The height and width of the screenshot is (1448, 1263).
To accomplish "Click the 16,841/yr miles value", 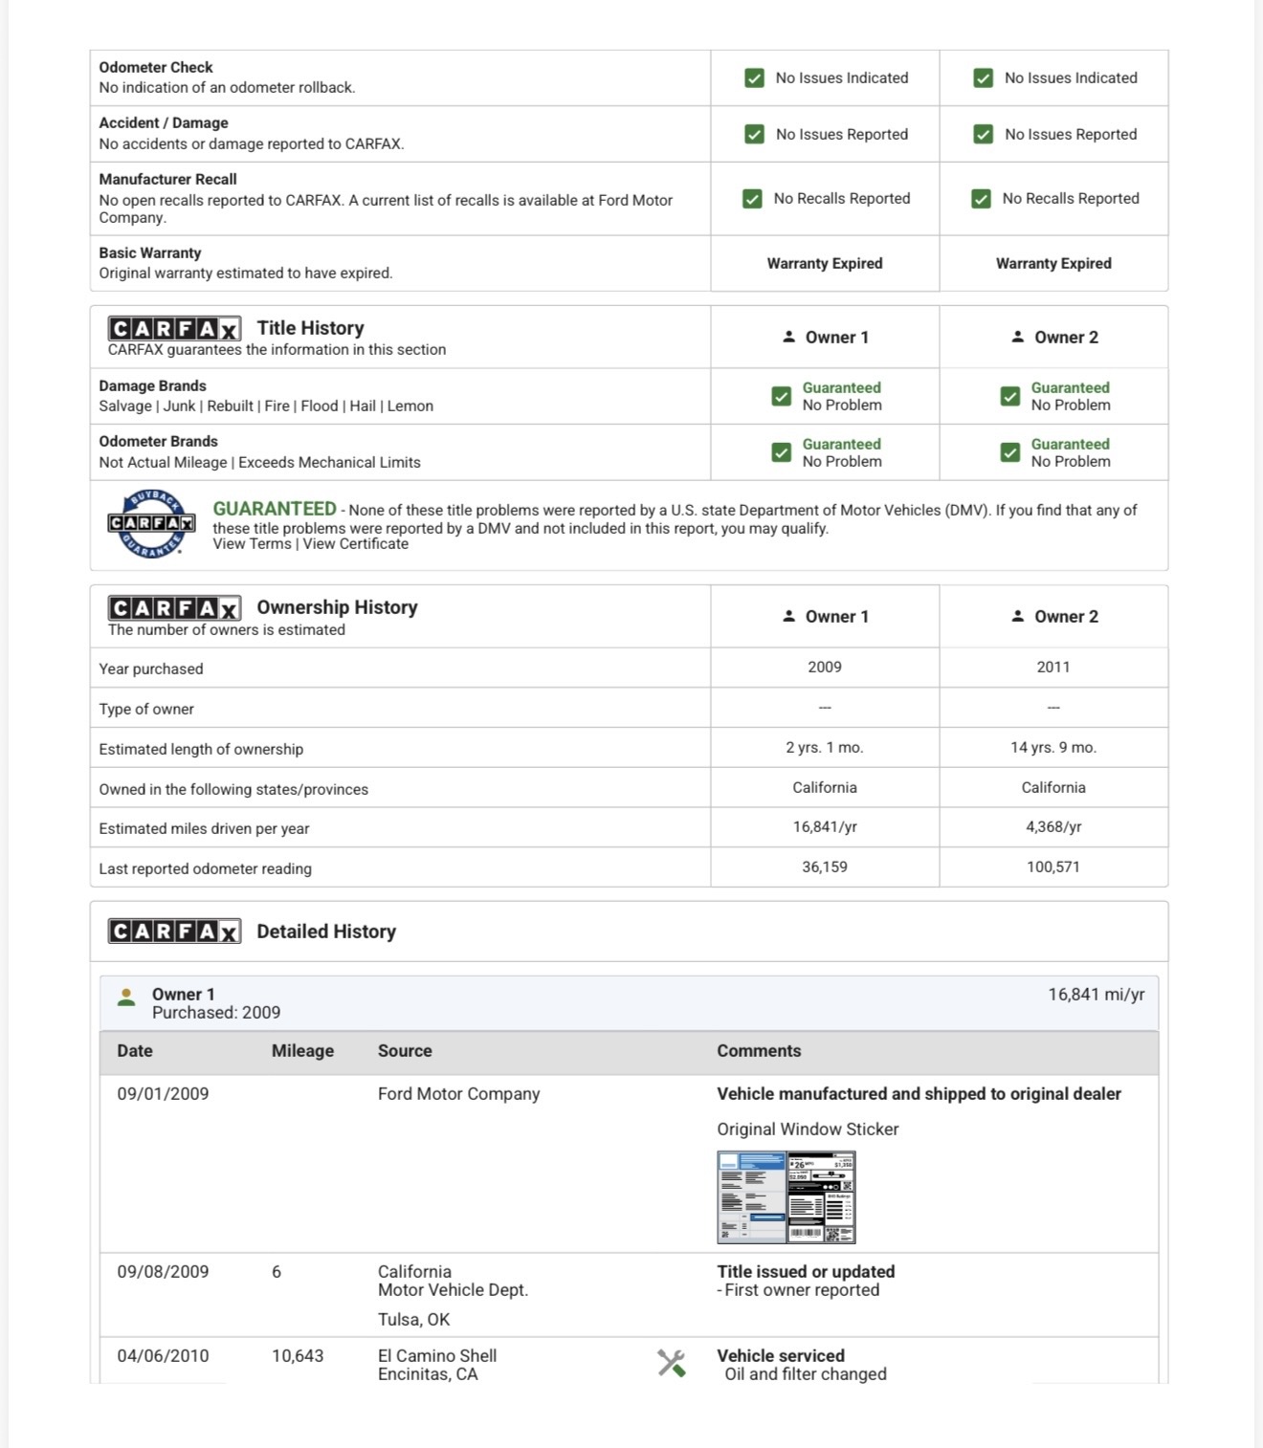I will point(825,827).
